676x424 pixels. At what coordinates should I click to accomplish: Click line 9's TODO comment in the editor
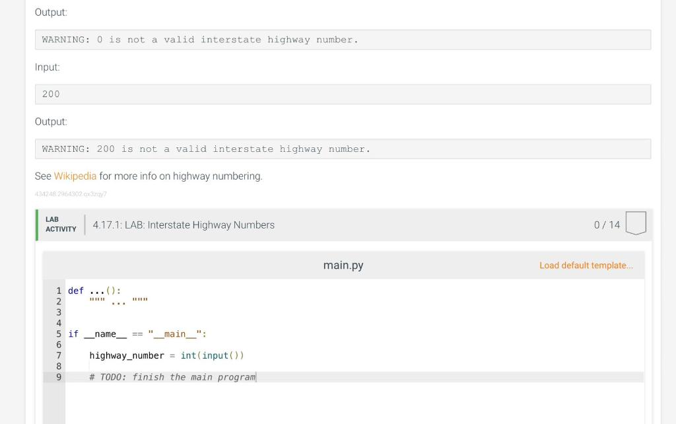172,376
